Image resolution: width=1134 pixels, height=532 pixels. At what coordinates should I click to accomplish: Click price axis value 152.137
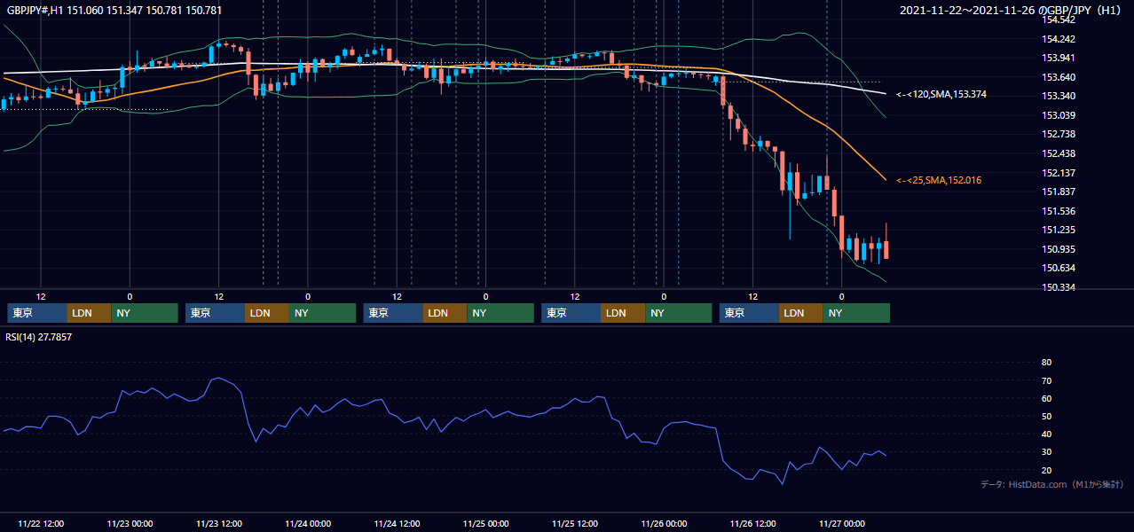pyautogui.click(x=1059, y=173)
